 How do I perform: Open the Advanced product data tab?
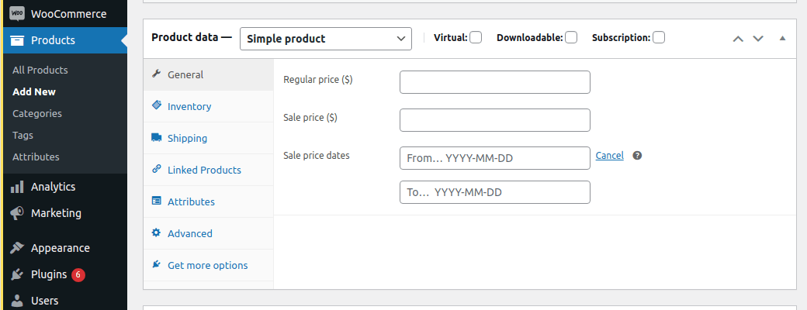coord(209,234)
